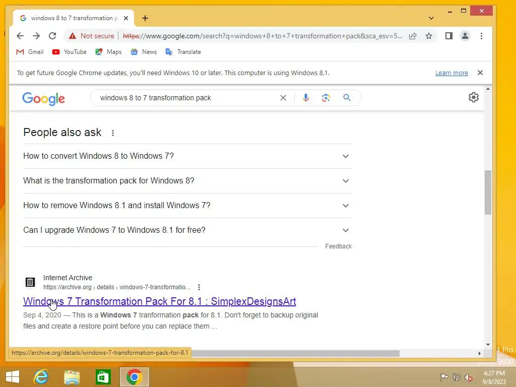Reload the current page
The height and width of the screenshot is (387, 516).
click(x=52, y=36)
